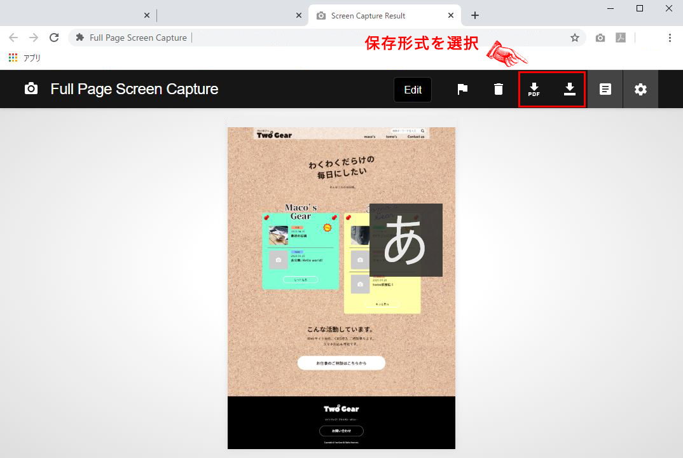The height and width of the screenshot is (458, 683).
Task: Open the Chrome three-dot menu
Action: tap(670, 38)
